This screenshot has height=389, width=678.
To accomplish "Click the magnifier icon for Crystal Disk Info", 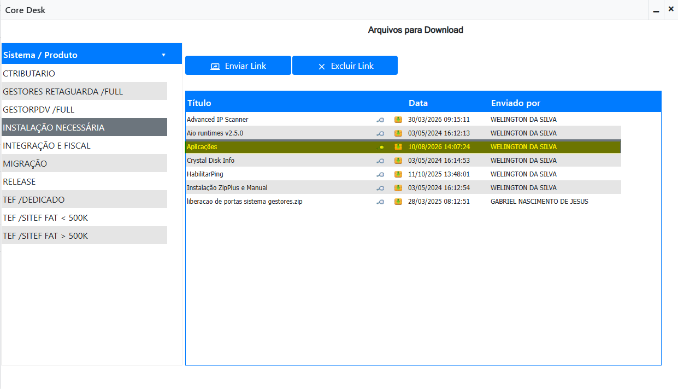I will [381, 161].
